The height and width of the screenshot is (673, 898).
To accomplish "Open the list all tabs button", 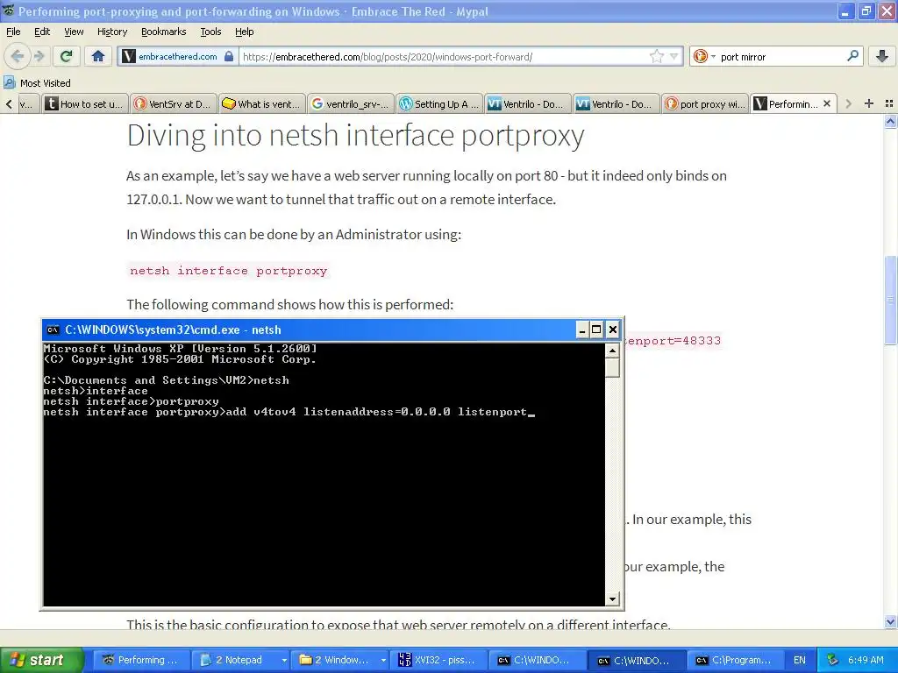I will pos(889,103).
